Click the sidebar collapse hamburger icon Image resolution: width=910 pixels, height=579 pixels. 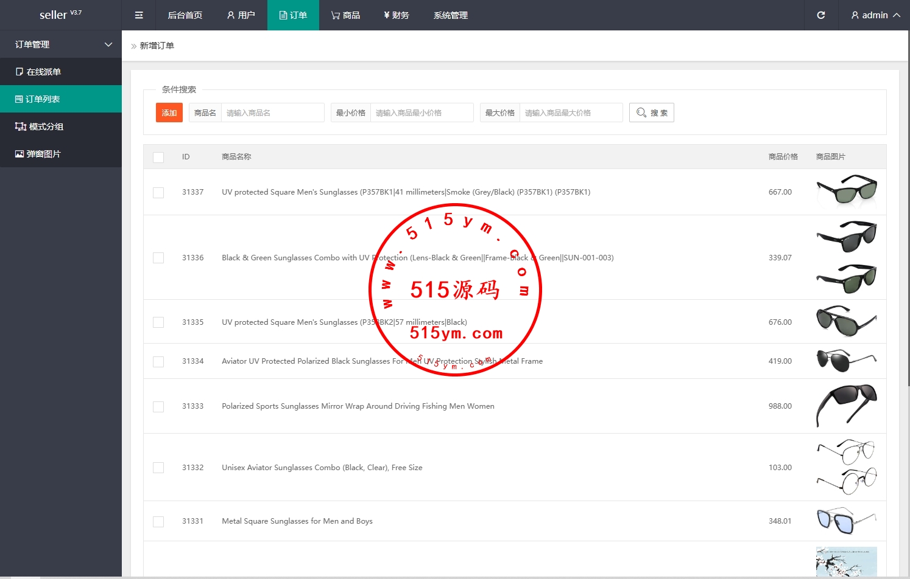139,15
